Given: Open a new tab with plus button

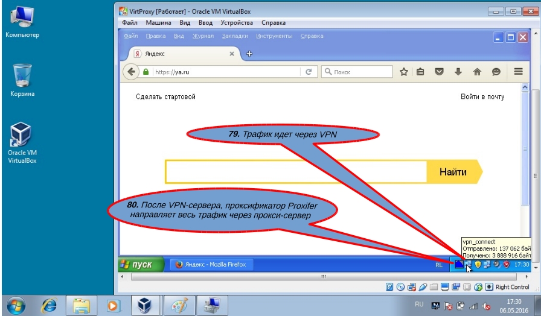Looking at the screenshot, I should [249, 54].
